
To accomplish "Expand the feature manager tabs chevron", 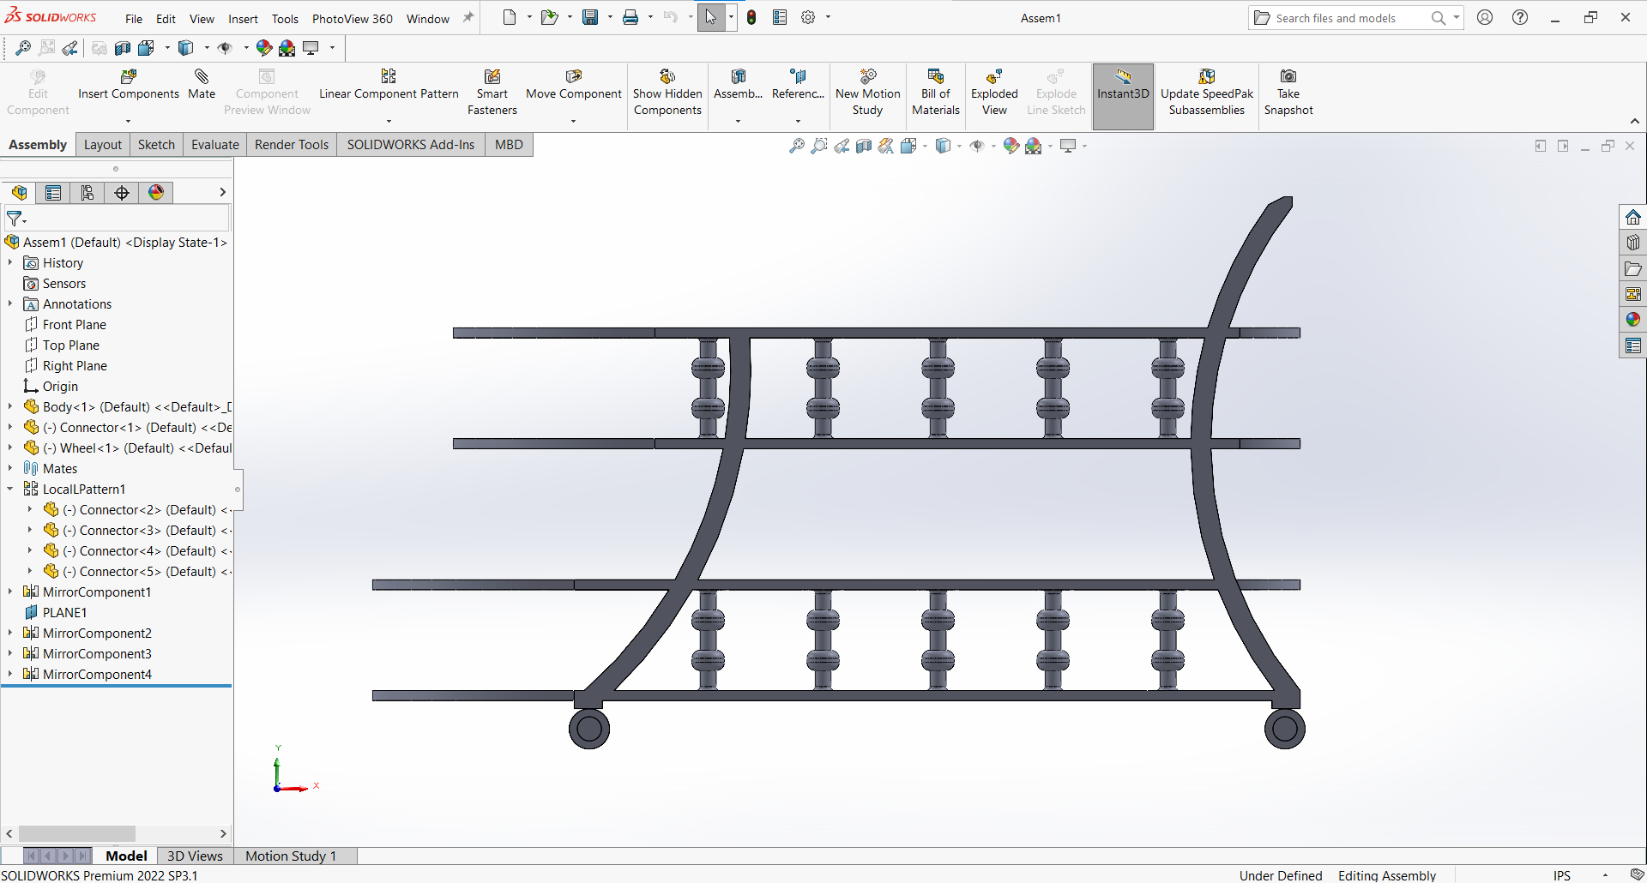I will point(222,193).
